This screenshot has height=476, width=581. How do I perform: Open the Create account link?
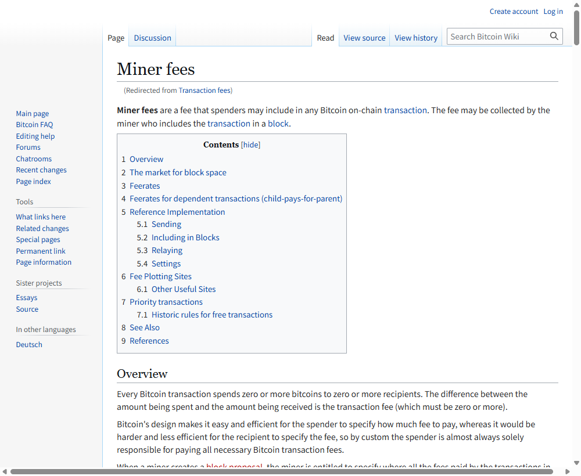(514, 12)
